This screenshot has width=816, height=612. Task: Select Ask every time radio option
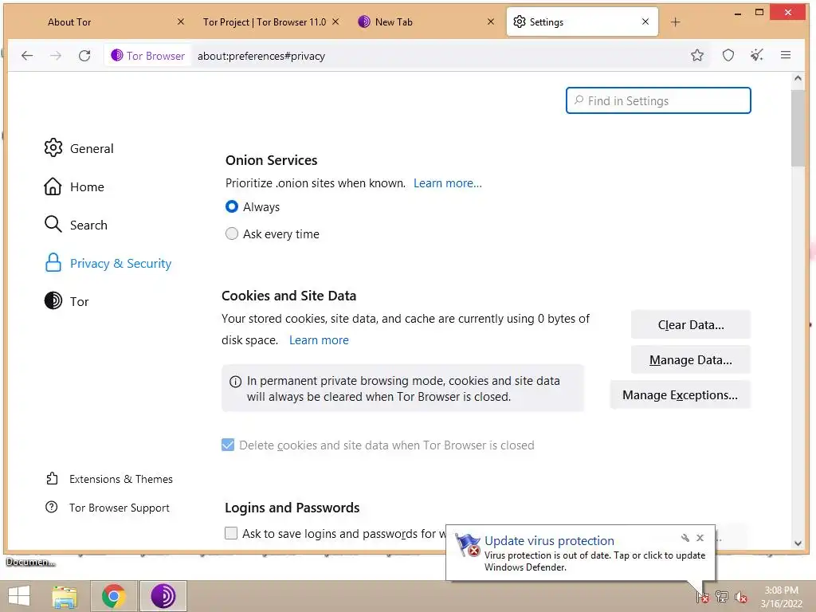[x=232, y=233]
